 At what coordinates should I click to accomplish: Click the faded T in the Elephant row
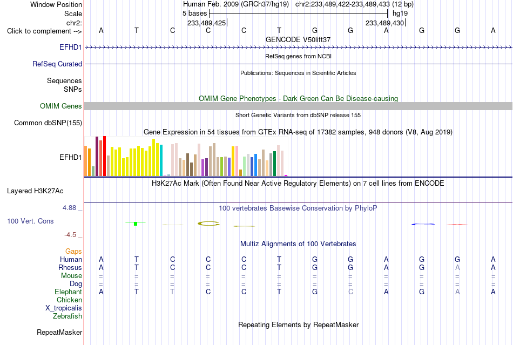[x=172, y=292]
